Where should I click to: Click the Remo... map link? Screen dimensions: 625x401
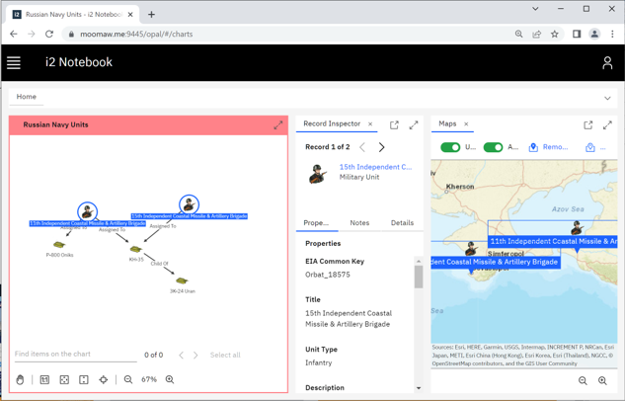coord(555,147)
